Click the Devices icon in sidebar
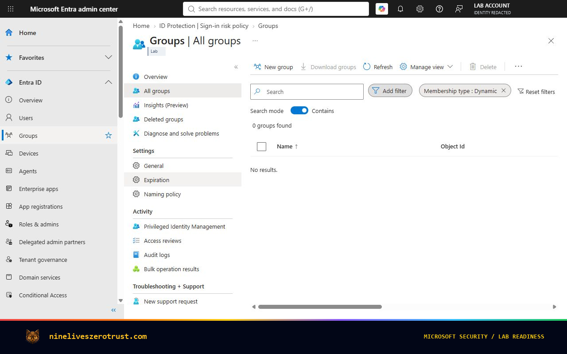This screenshot has height=354, width=567. [9, 153]
